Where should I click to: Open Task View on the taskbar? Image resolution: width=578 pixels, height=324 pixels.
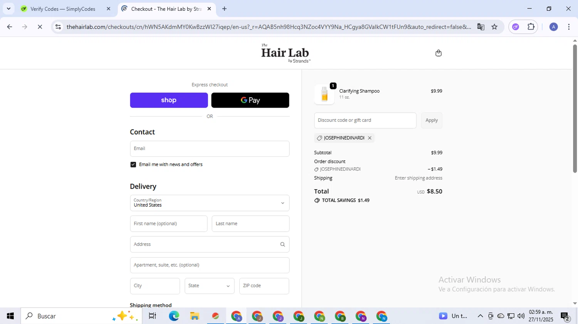(x=153, y=316)
